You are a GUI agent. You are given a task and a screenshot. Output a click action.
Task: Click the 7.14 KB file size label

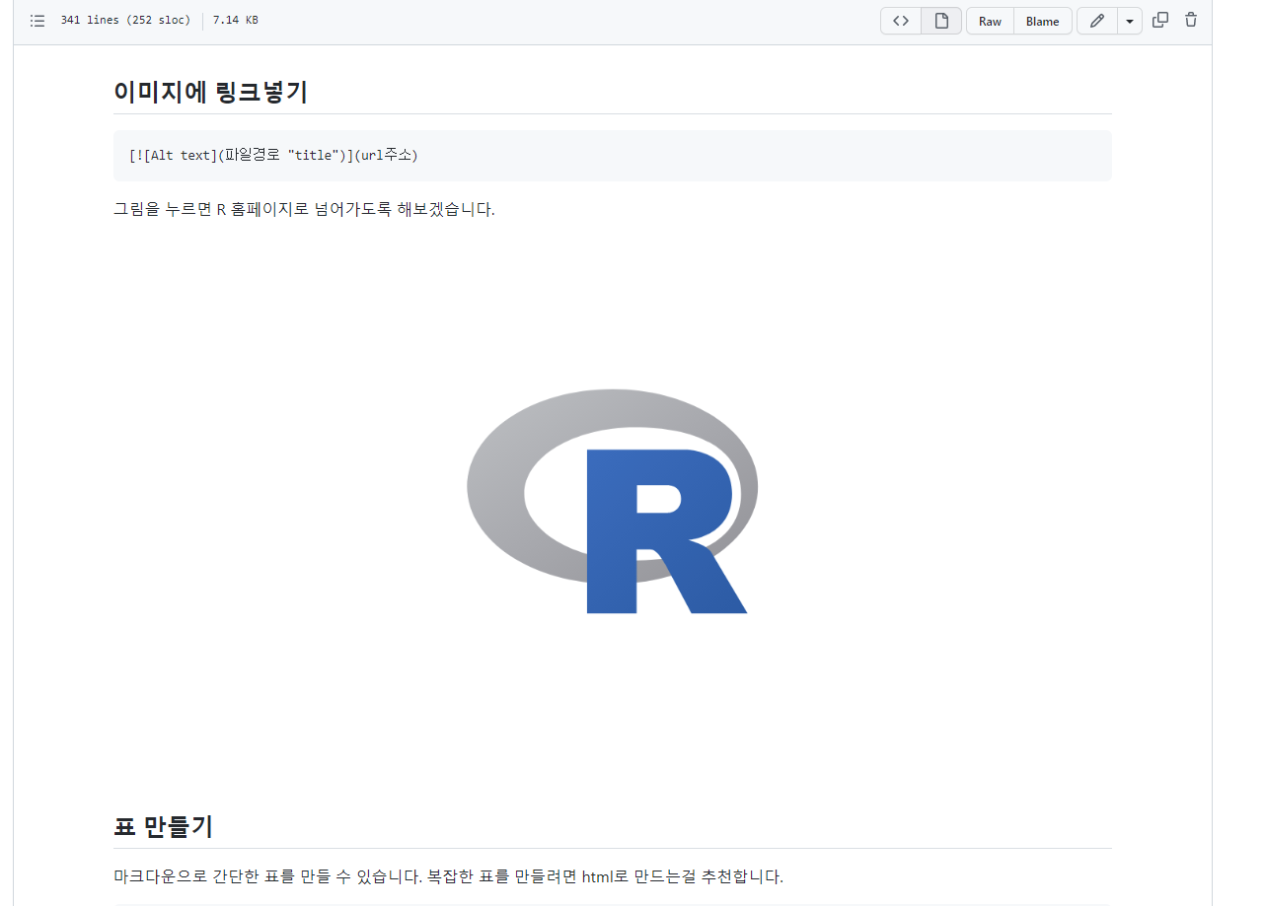click(x=235, y=20)
